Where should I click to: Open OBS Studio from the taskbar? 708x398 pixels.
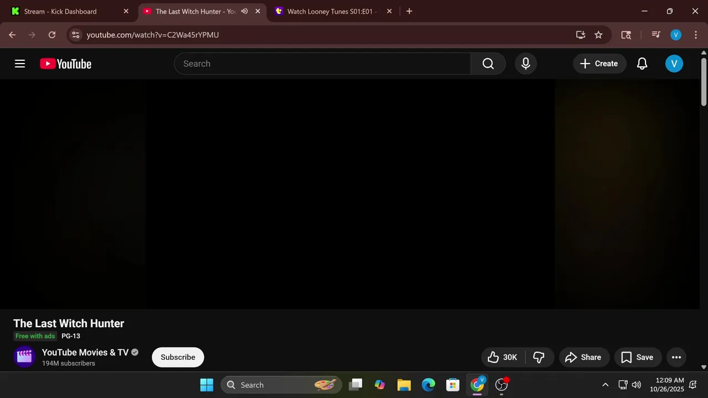(502, 385)
